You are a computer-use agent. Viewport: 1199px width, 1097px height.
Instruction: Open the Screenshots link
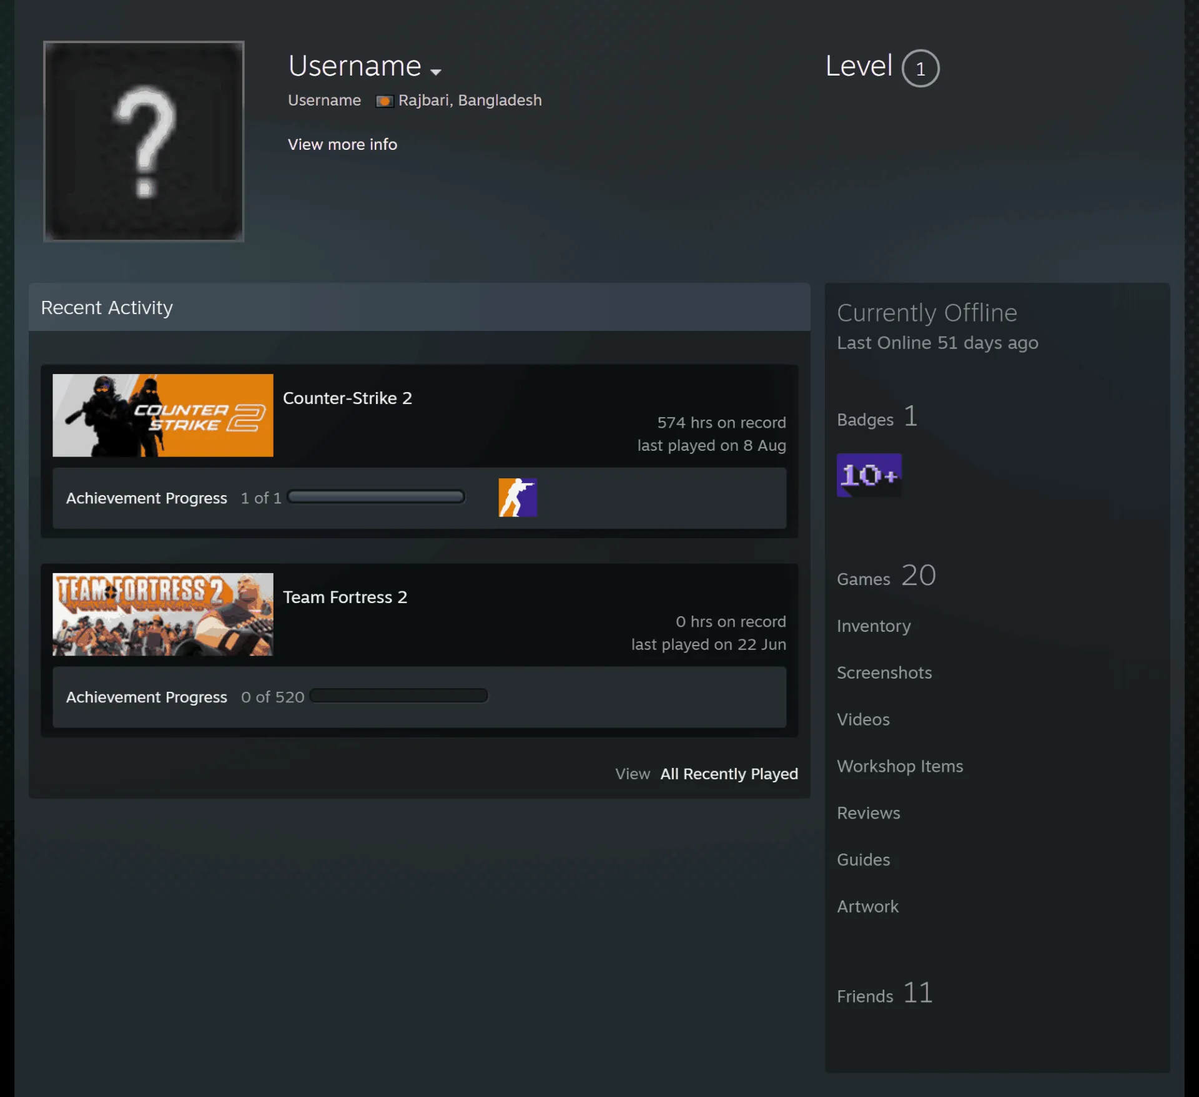point(884,673)
